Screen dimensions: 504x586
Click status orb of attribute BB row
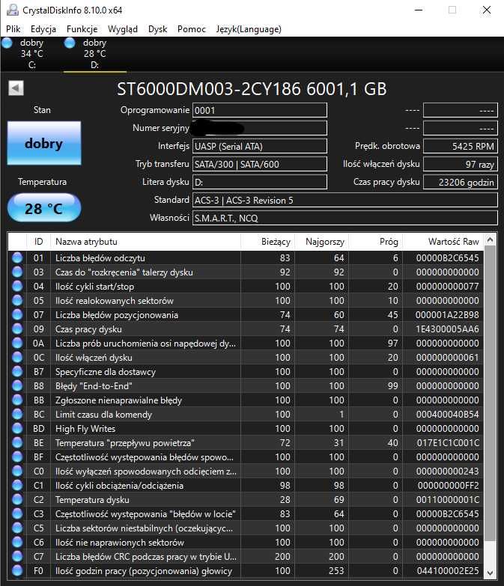[x=17, y=400]
